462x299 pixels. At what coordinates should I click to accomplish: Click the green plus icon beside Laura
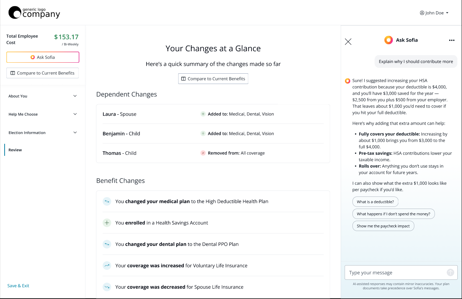point(203,114)
